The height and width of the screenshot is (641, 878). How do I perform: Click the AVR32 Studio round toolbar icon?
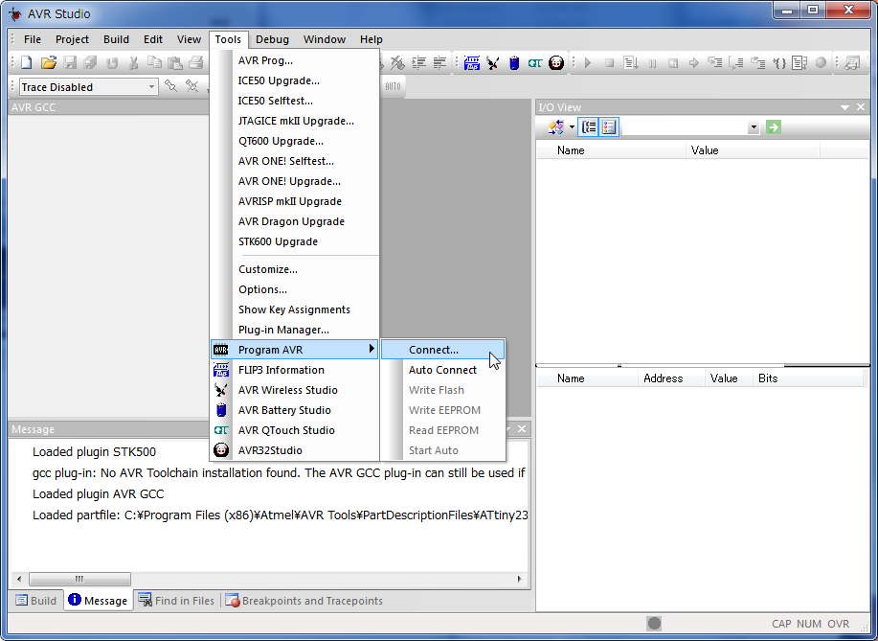click(x=556, y=62)
